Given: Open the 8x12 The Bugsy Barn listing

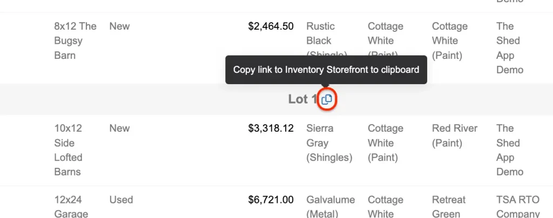Looking at the screenshot, I should (75, 40).
